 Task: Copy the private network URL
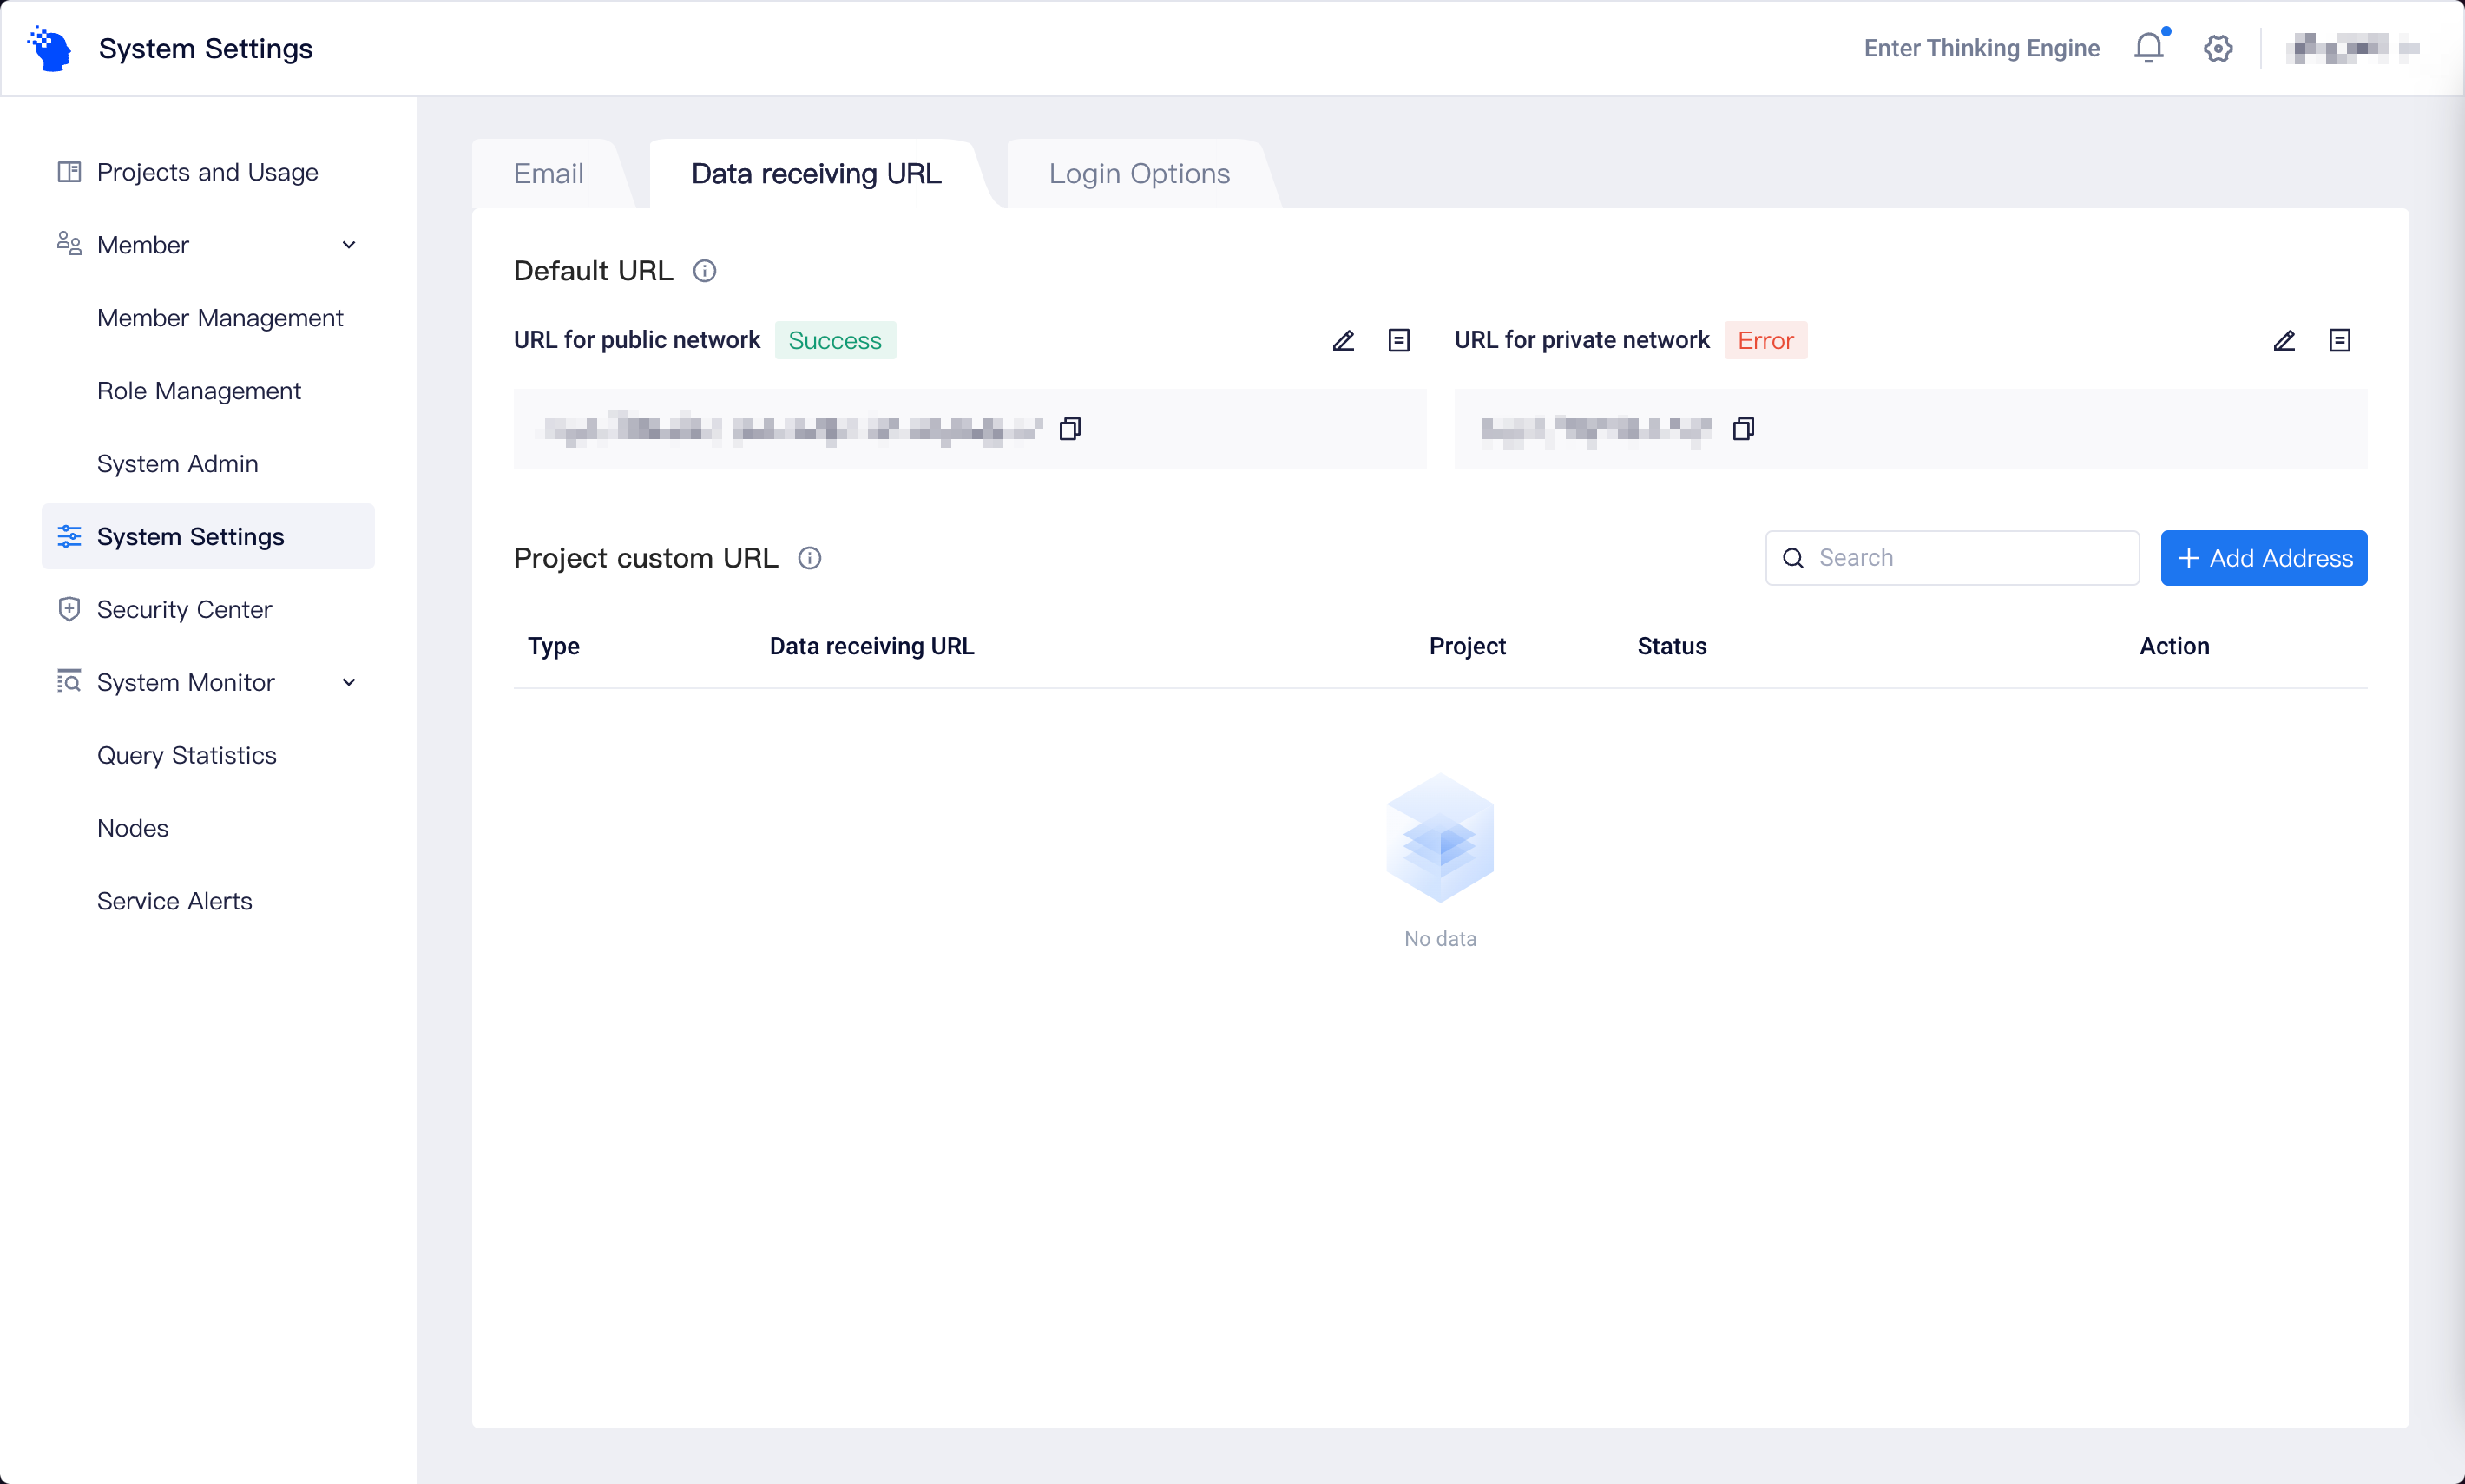tap(1745, 429)
